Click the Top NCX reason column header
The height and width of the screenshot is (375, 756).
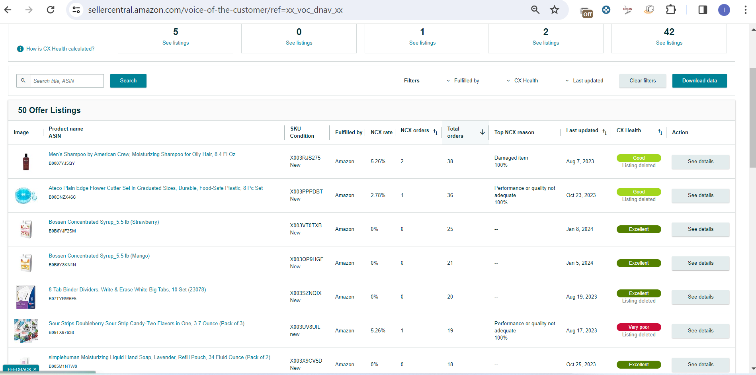pyautogui.click(x=514, y=133)
